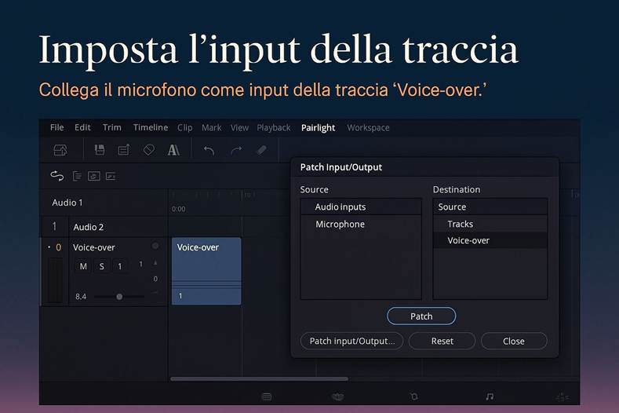
Task: Click the Patch input/Output... button
Action: pos(351,341)
